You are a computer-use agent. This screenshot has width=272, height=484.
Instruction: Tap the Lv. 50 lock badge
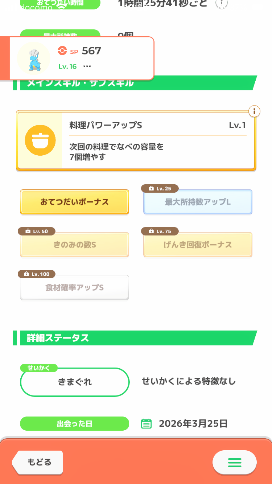[x=37, y=231]
